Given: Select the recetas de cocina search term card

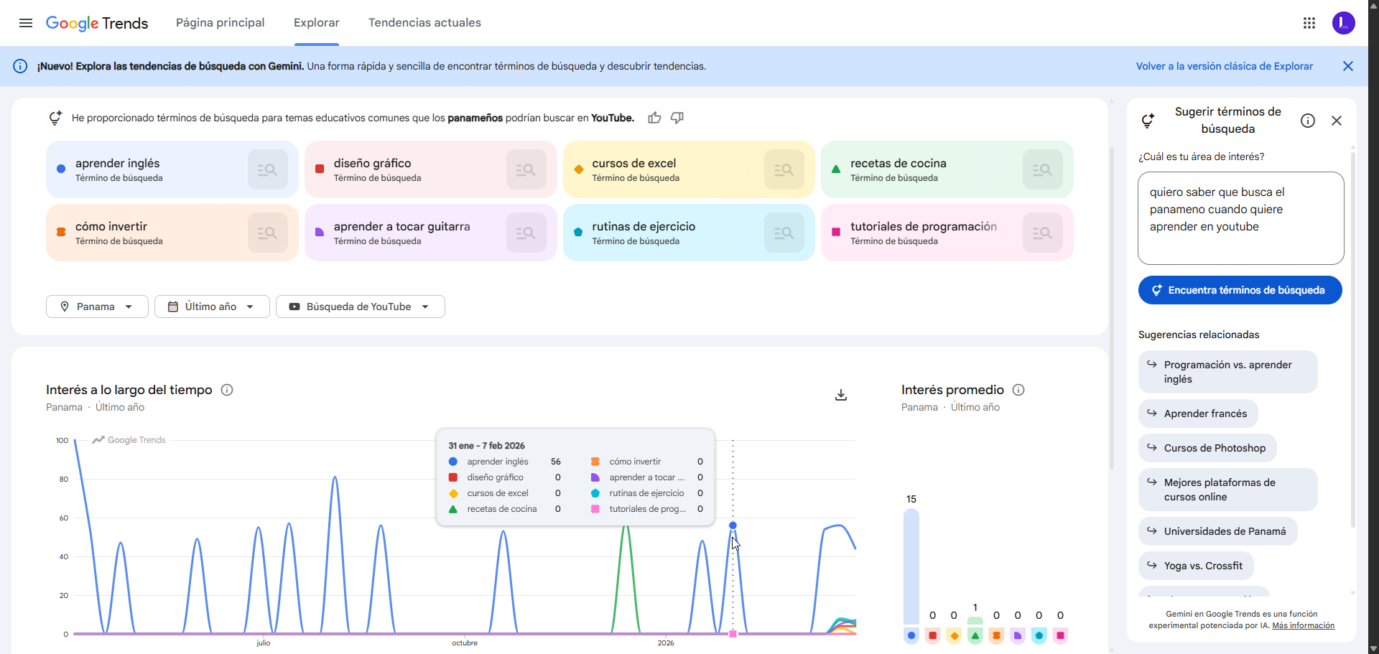Looking at the screenshot, I should pyautogui.click(x=947, y=169).
